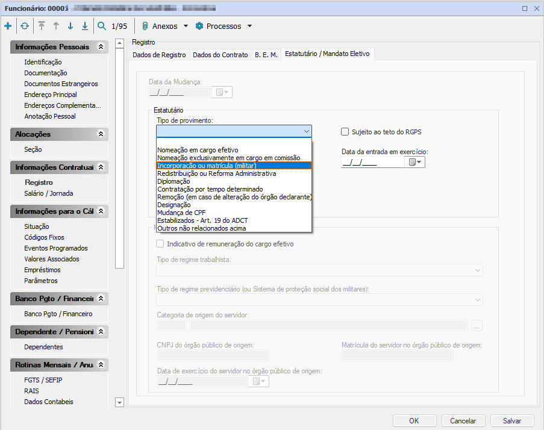This screenshot has height=430, width=544.
Task: Open FGTS / SEFIP in sidebar
Action: (43, 380)
